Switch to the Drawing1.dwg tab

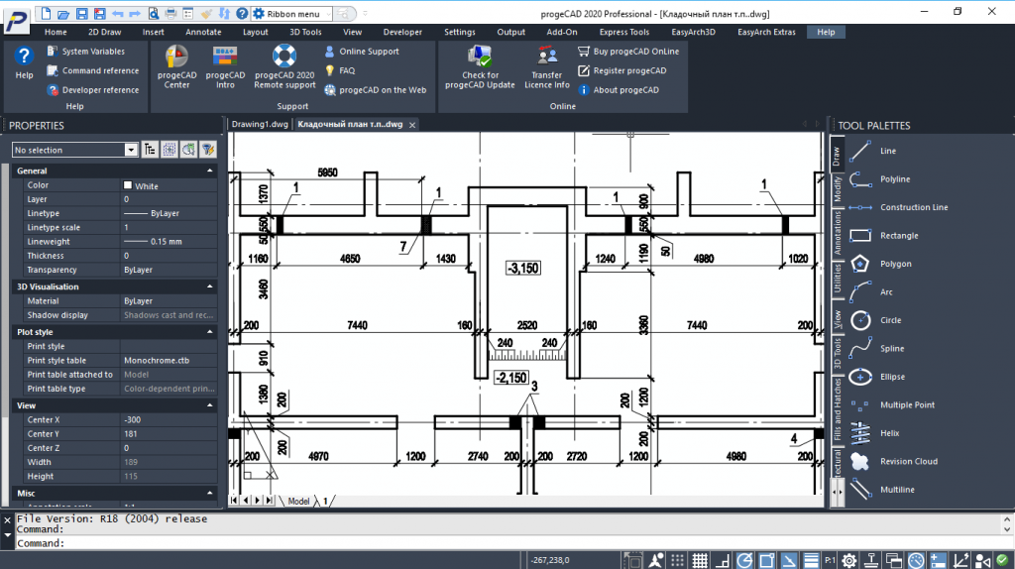260,124
